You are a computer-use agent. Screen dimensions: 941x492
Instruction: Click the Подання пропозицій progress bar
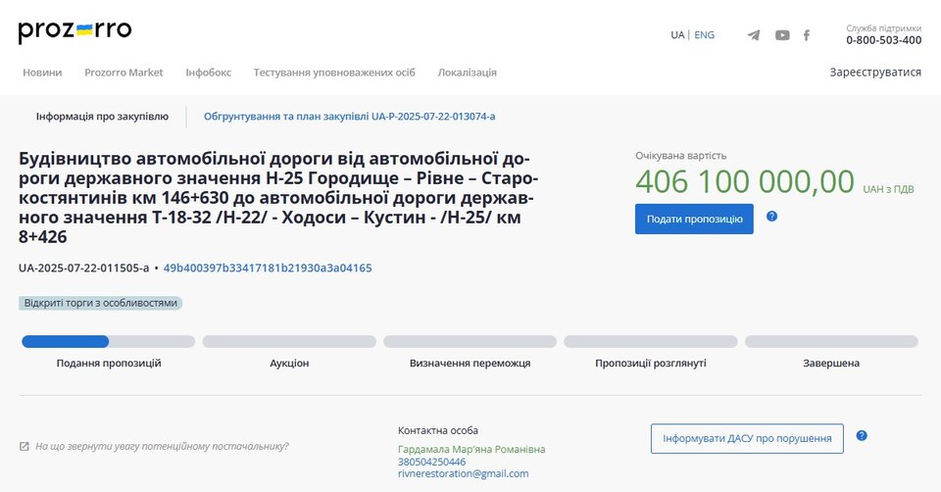point(109,342)
